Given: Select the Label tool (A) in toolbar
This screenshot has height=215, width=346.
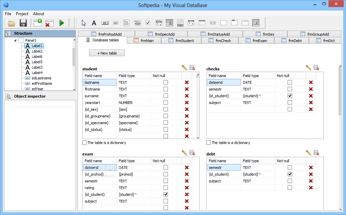Looking at the screenshot, I should [x=94, y=23].
